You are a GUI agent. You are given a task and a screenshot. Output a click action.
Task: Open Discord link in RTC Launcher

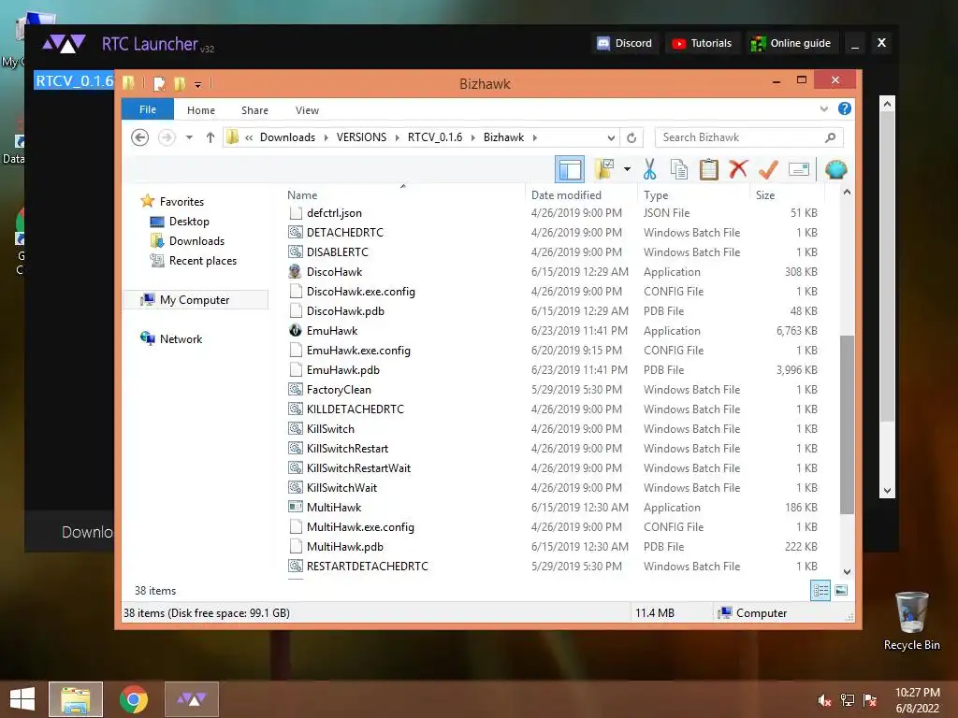coord(625,43)
